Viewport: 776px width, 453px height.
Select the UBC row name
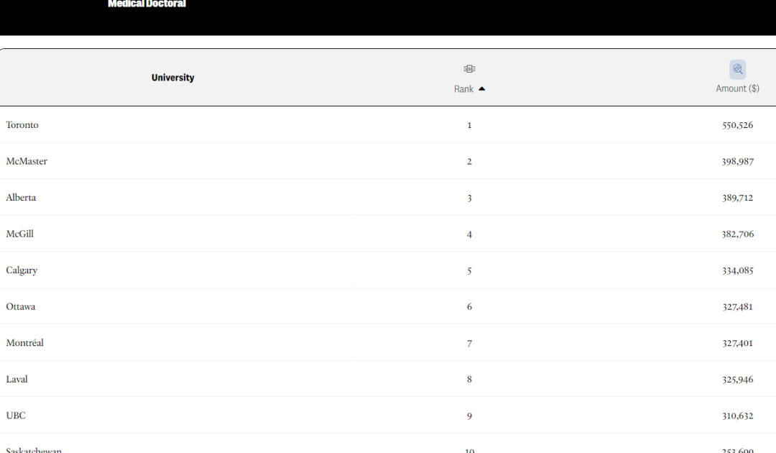[x=16, y=416]
